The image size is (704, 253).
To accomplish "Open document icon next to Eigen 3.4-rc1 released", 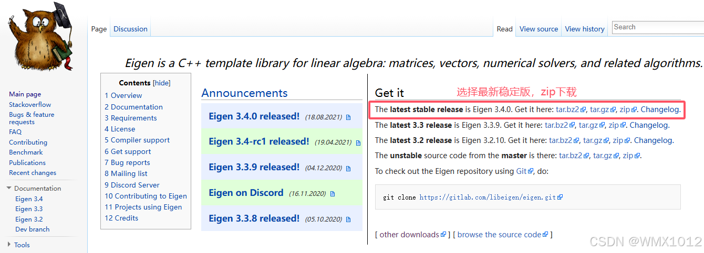I will [358, 142].
